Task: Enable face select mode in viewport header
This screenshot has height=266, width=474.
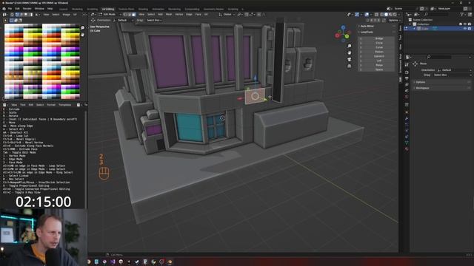Action: 134,15
